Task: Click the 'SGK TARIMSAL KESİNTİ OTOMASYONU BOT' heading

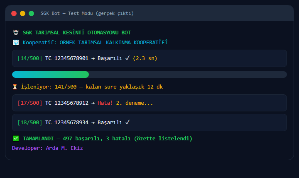Action: pyautogui.click(x=77, y=33)
